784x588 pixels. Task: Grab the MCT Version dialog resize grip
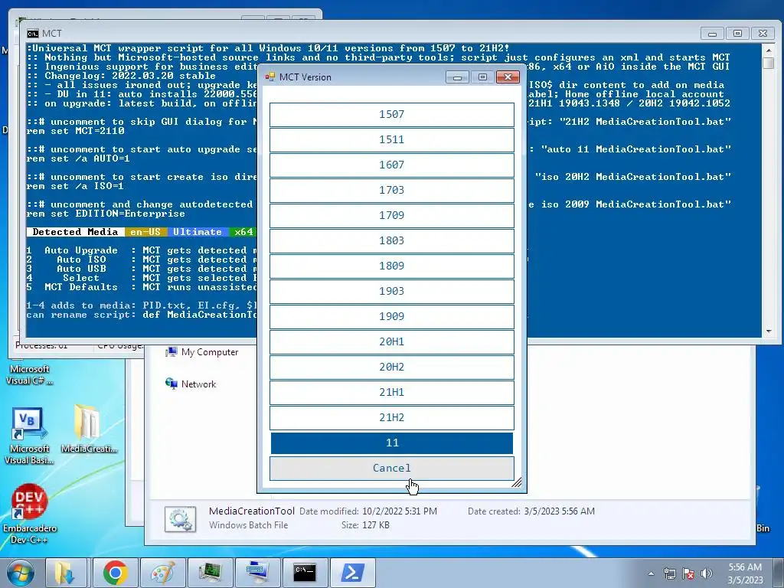pos(517,482)
